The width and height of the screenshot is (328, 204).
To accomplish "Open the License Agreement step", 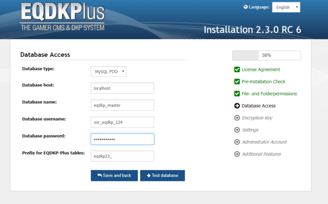I will point(261,69).
